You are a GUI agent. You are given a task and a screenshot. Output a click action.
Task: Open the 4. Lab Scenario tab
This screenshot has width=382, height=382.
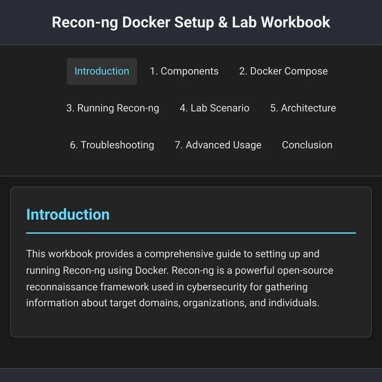(x=215, y=108)
